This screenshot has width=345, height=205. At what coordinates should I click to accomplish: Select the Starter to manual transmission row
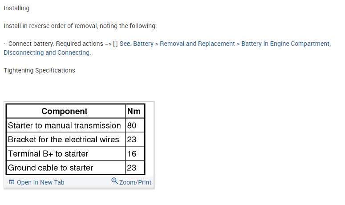click(65, 125)
